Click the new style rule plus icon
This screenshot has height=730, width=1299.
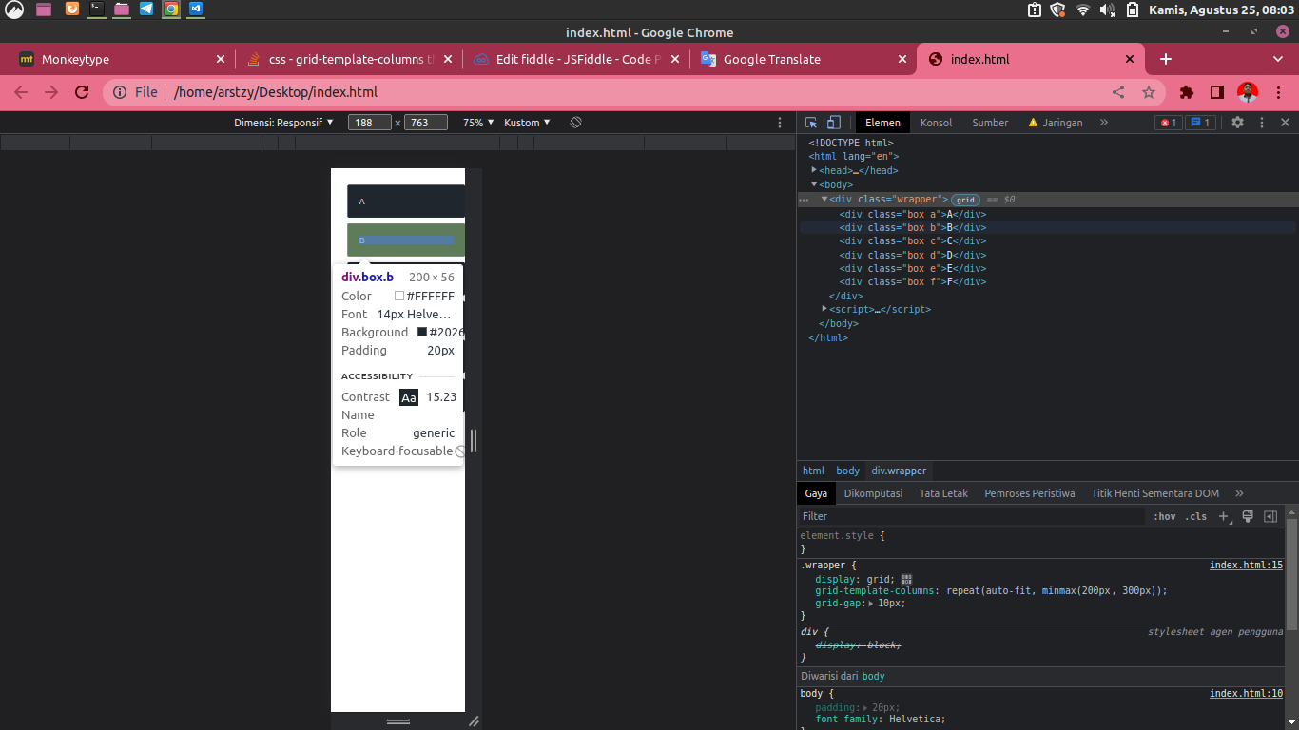[1225, 517]
